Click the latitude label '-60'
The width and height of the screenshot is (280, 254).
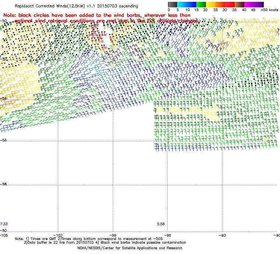[x=3, y=230]
